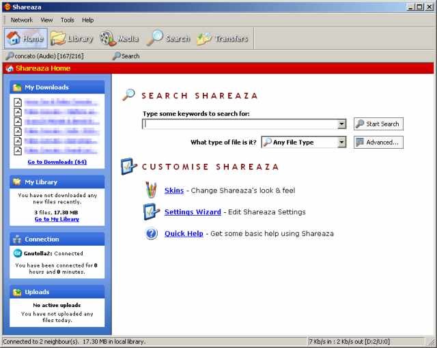Click the Start Search button
The width and height of the screenshot is (437, 348).
pyautogui.click(x=378, y=124)
